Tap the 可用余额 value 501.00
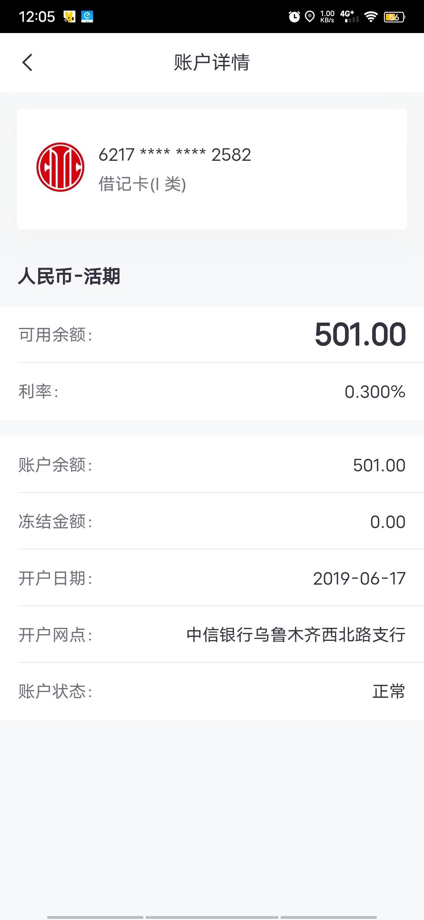The height and width of the screenshot is (920, 424). pyautogui.click(x=360, y=335)
